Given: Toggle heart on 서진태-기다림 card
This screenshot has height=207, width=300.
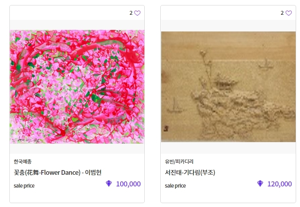Looking at the screenshot, I should click(289, 13).
